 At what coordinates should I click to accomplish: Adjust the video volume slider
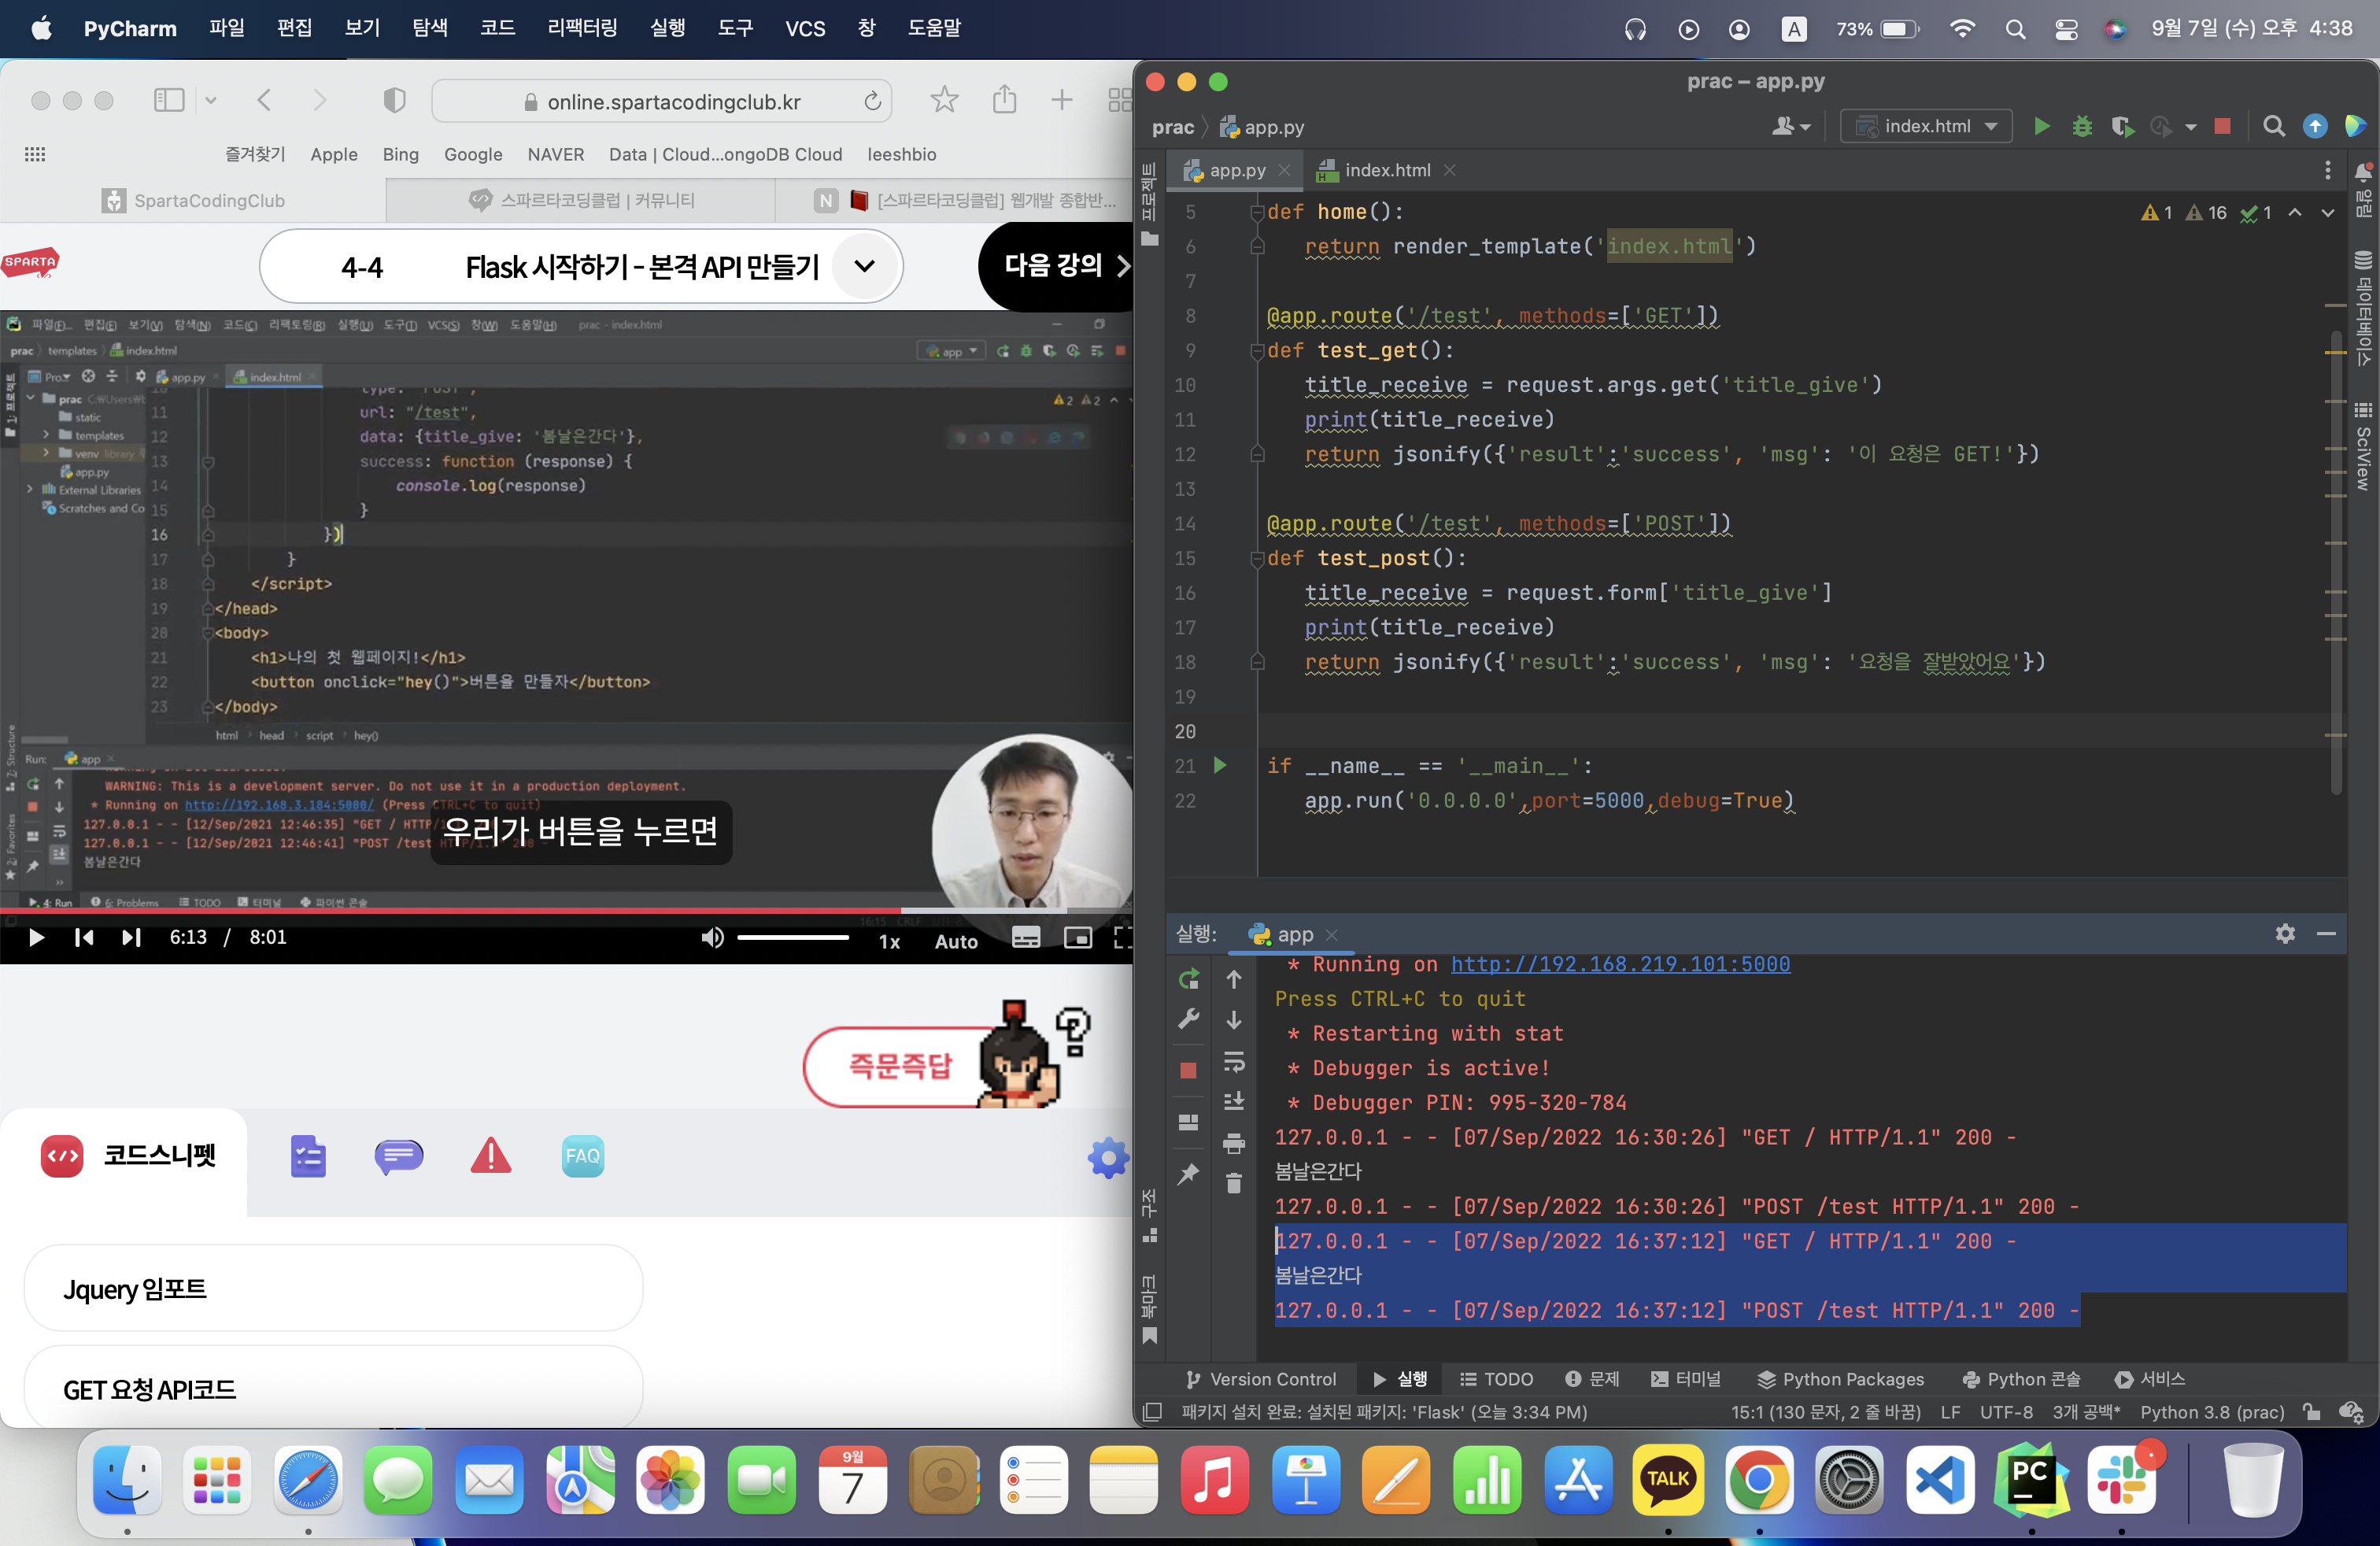coord(793,938)
